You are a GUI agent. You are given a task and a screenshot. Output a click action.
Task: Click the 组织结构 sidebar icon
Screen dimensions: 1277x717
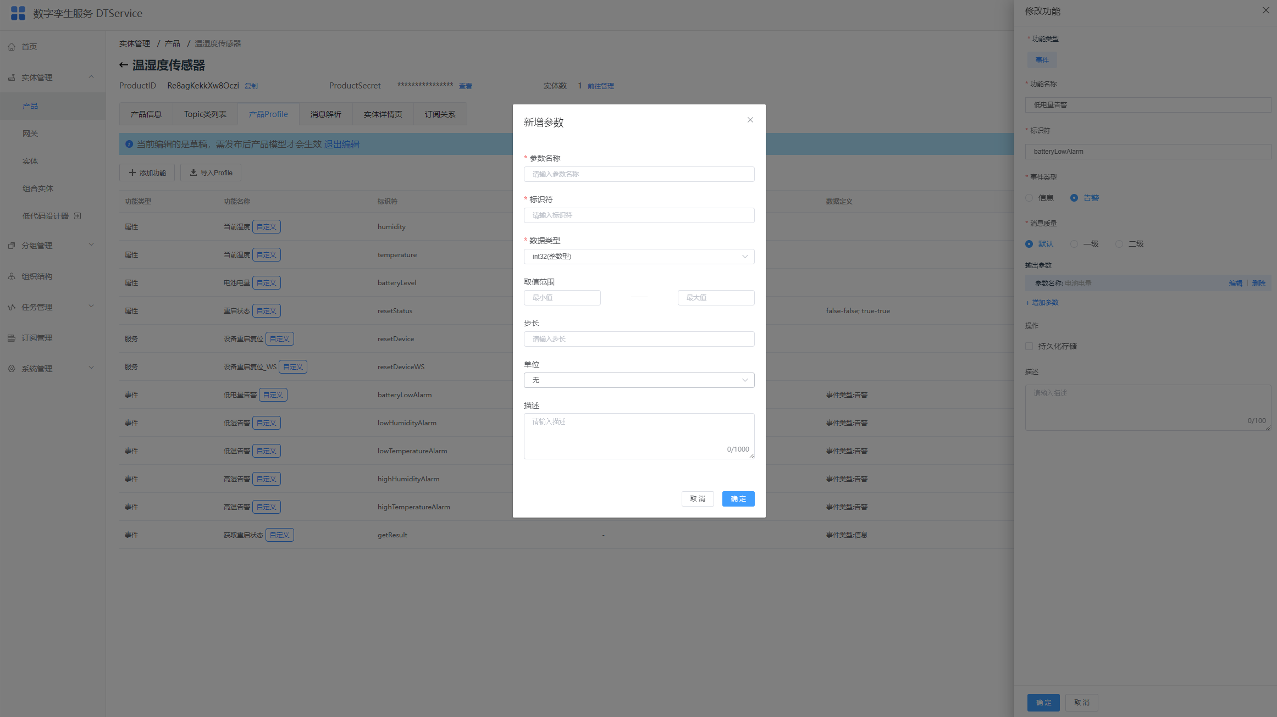tap(12, 276)
